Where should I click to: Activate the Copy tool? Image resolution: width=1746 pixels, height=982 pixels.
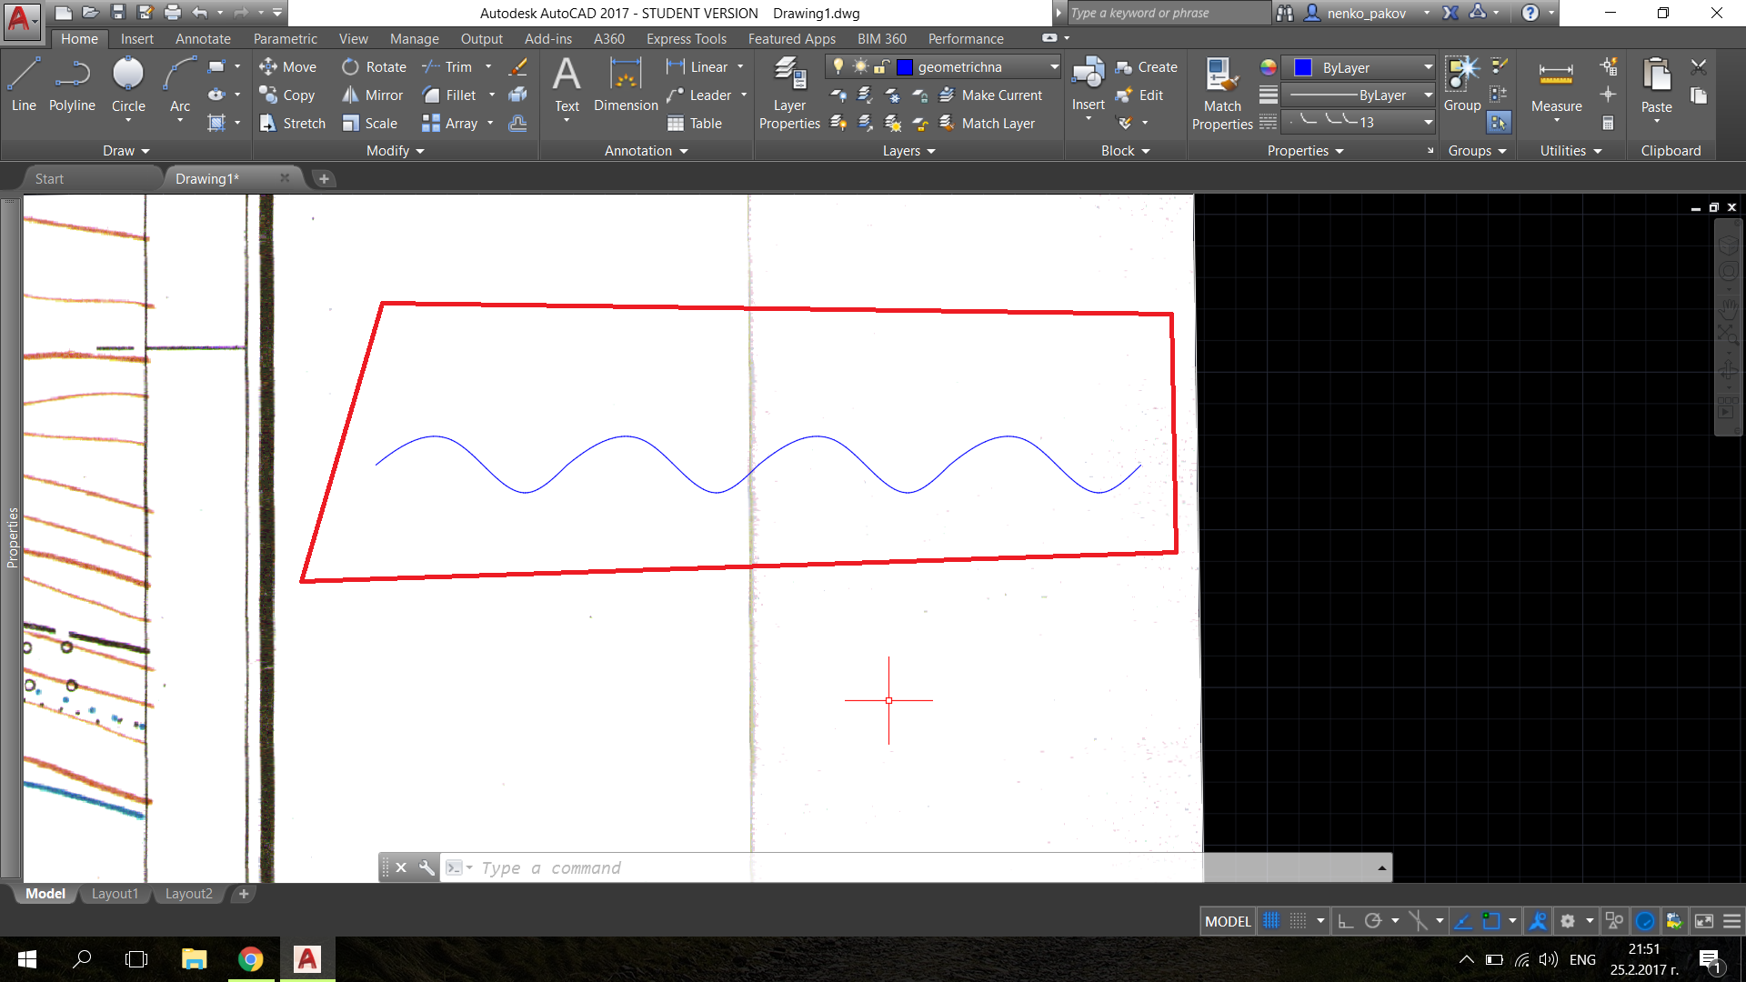click(x=287, y=95)
